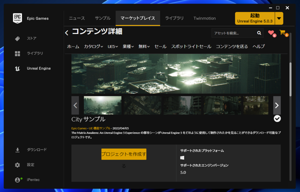
Task: Click the プロジェクトを作成する button
Action: 124,154
